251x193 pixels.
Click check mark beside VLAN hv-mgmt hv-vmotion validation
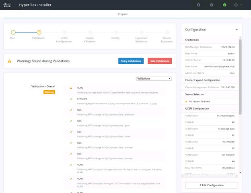click(71, 179)
